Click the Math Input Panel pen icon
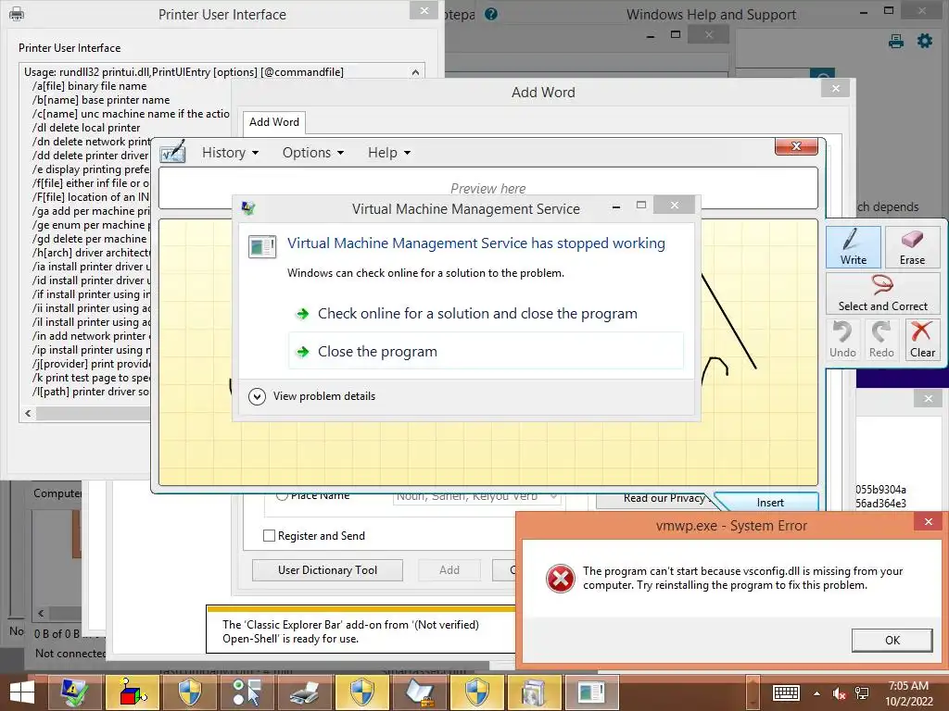 [x=173, y=152]
